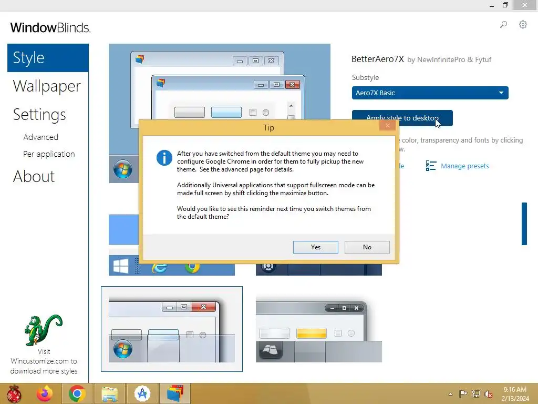Open the settings gear icon
The height and width of the screenshot is (404, 538).
pyautogui.click(x=523, y=24)
